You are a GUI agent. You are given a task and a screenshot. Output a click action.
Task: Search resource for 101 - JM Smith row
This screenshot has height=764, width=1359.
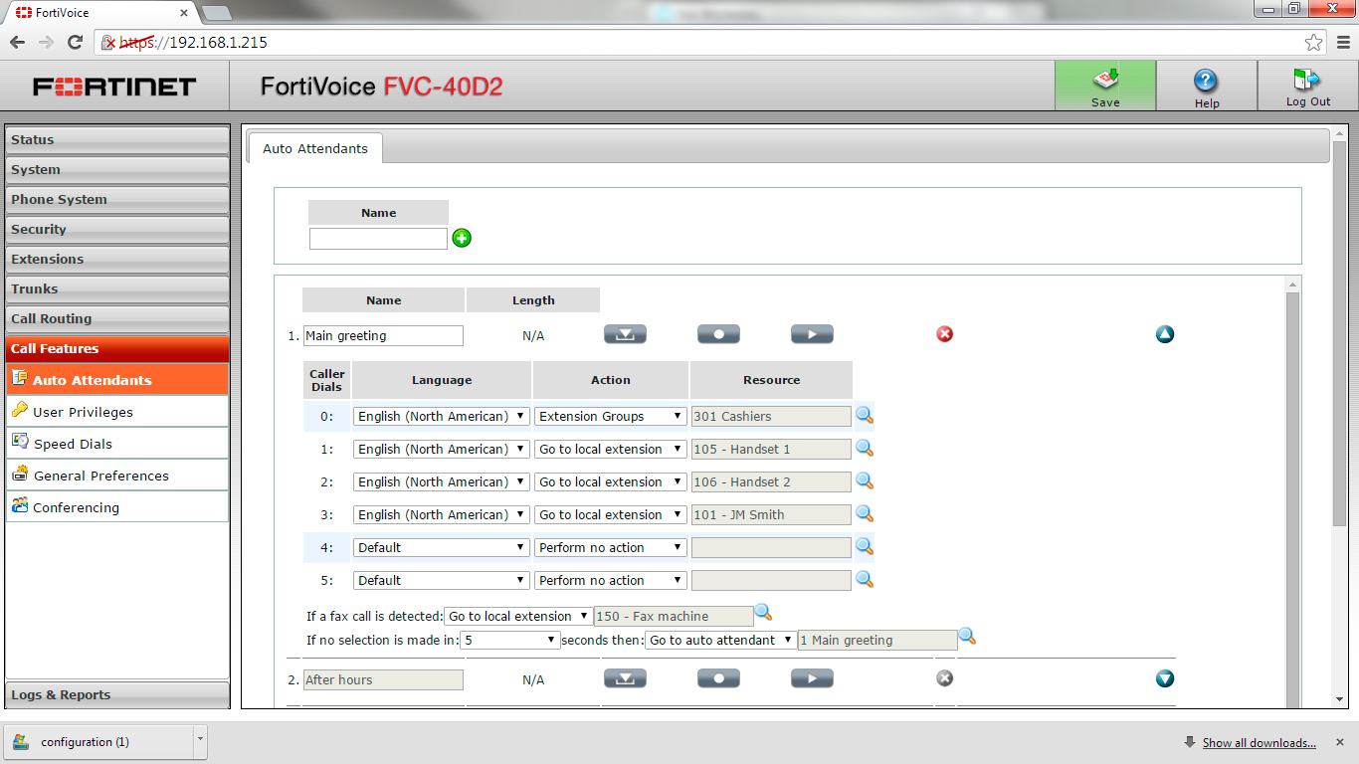865,513
